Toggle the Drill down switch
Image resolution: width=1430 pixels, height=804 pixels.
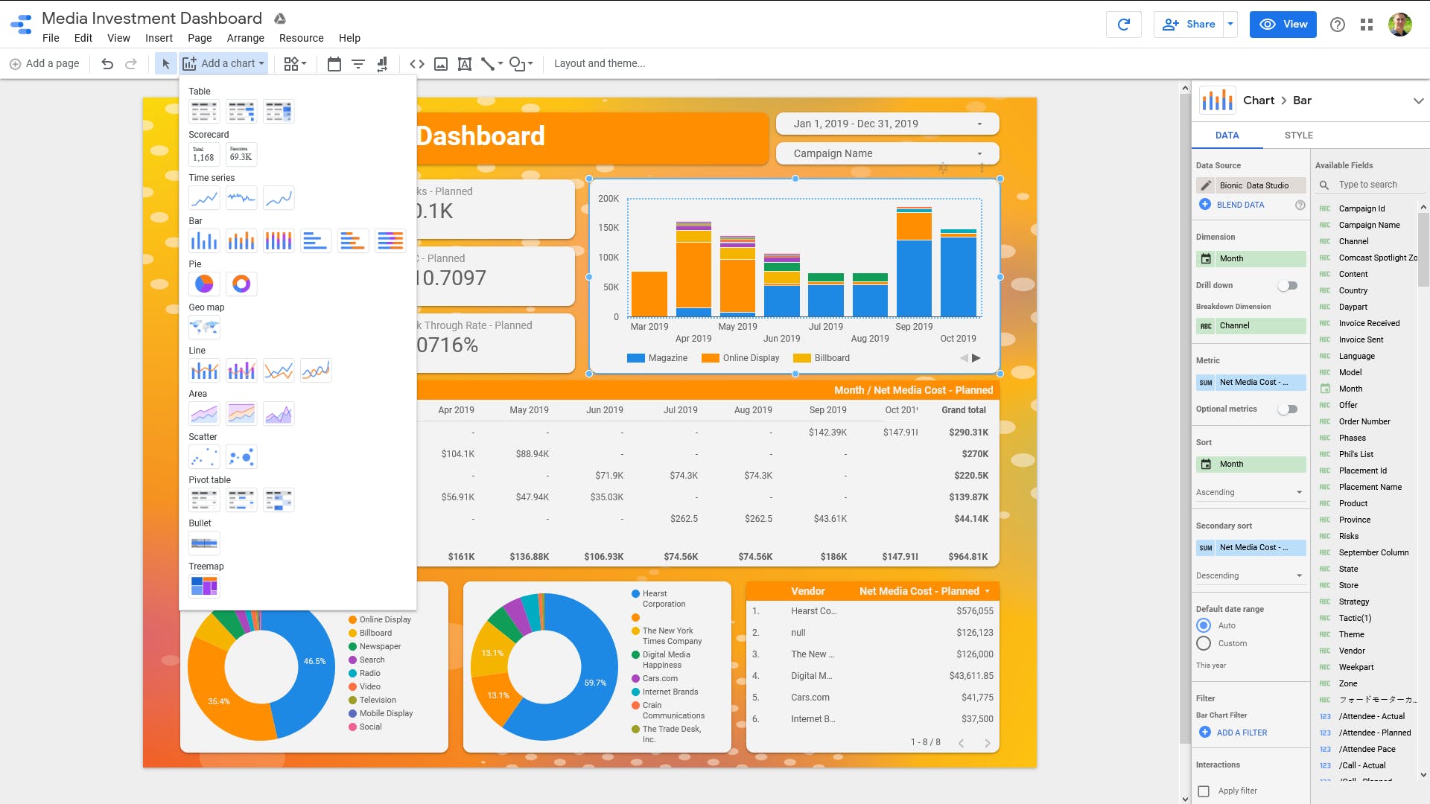[1288, 285]
